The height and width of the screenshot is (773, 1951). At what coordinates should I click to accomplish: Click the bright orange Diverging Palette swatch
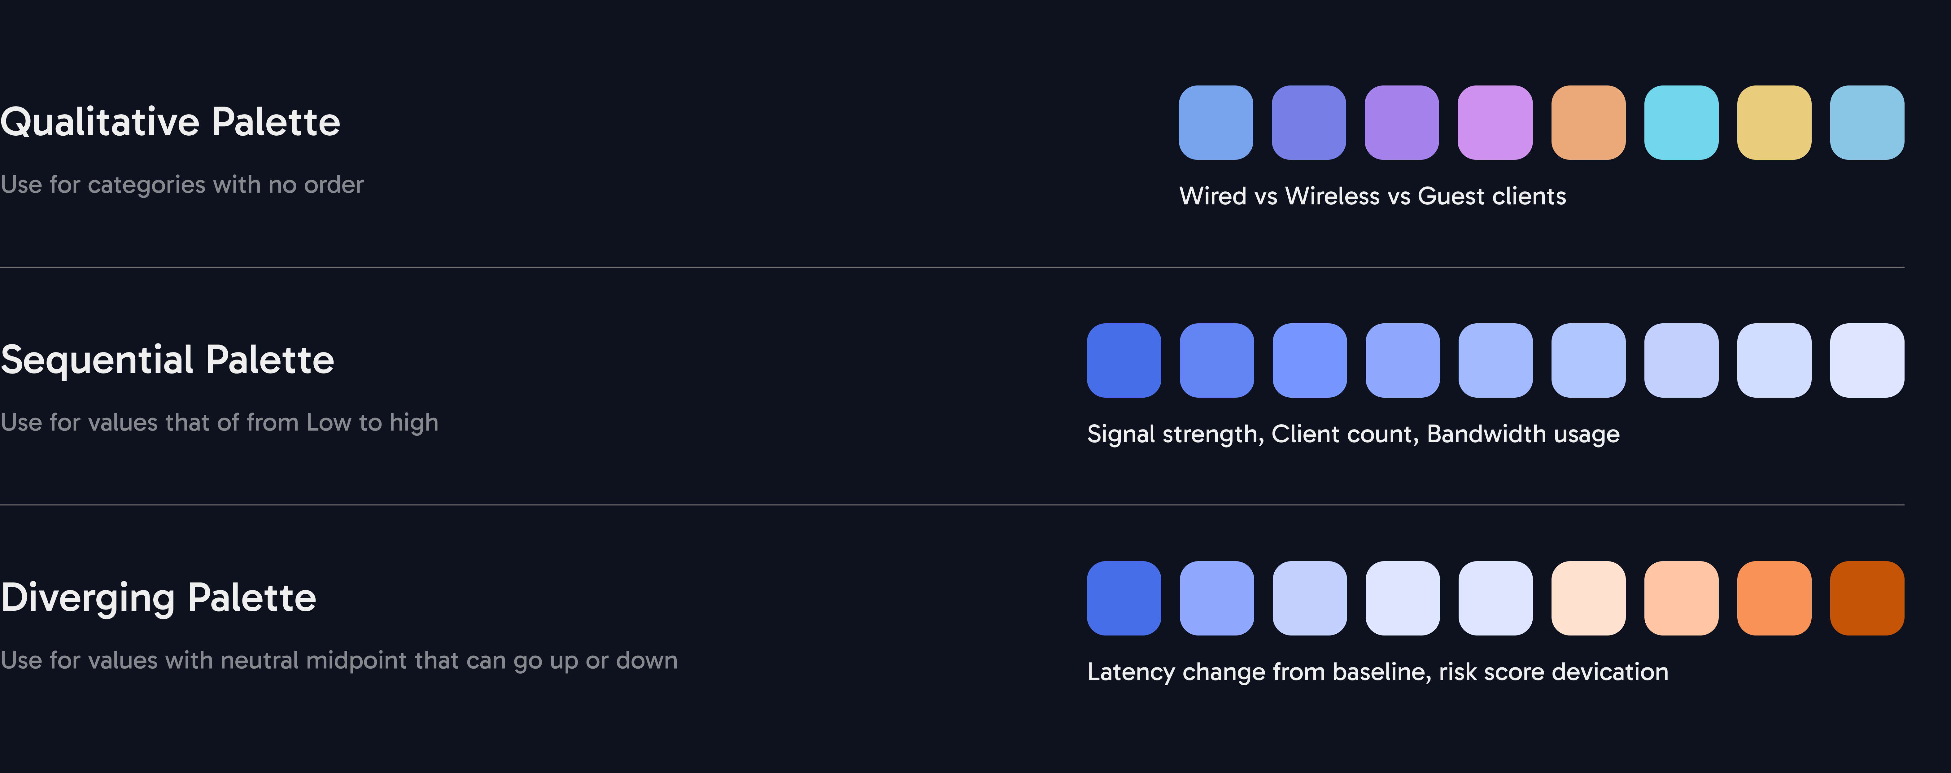[x=1774, y=598]
